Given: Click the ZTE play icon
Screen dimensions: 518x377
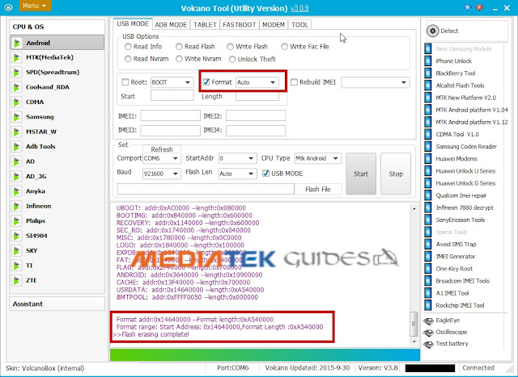Looking at the screenshot, I should (x=16, y=280).
